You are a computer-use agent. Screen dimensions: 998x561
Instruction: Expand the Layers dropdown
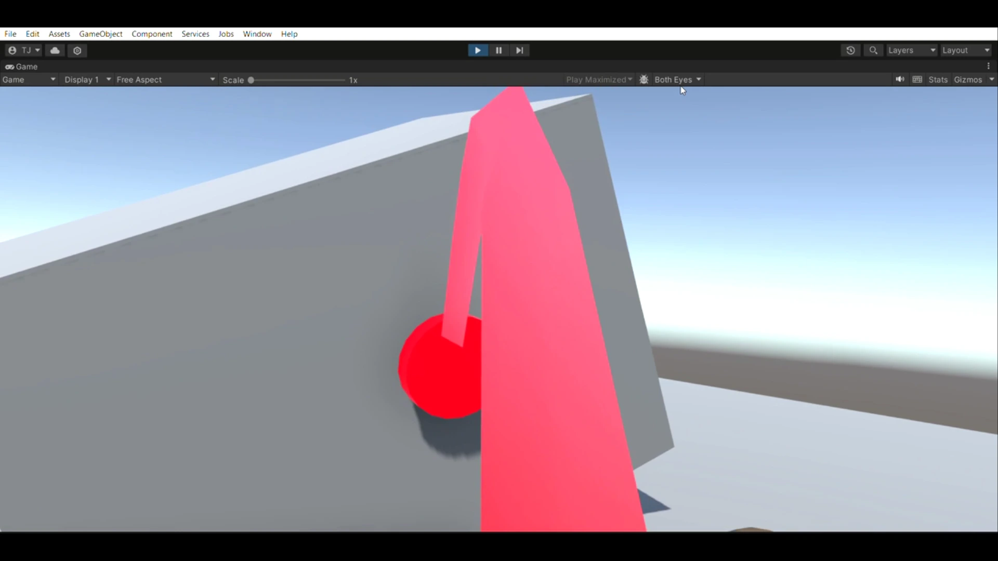pyautogui.click(x=912, y=50)
